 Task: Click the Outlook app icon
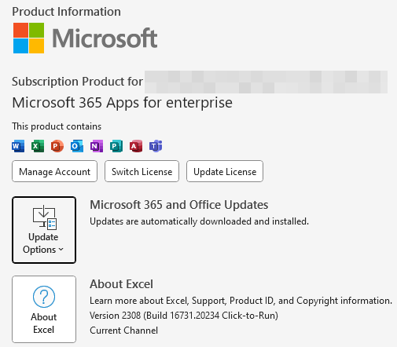click(77, 146)
